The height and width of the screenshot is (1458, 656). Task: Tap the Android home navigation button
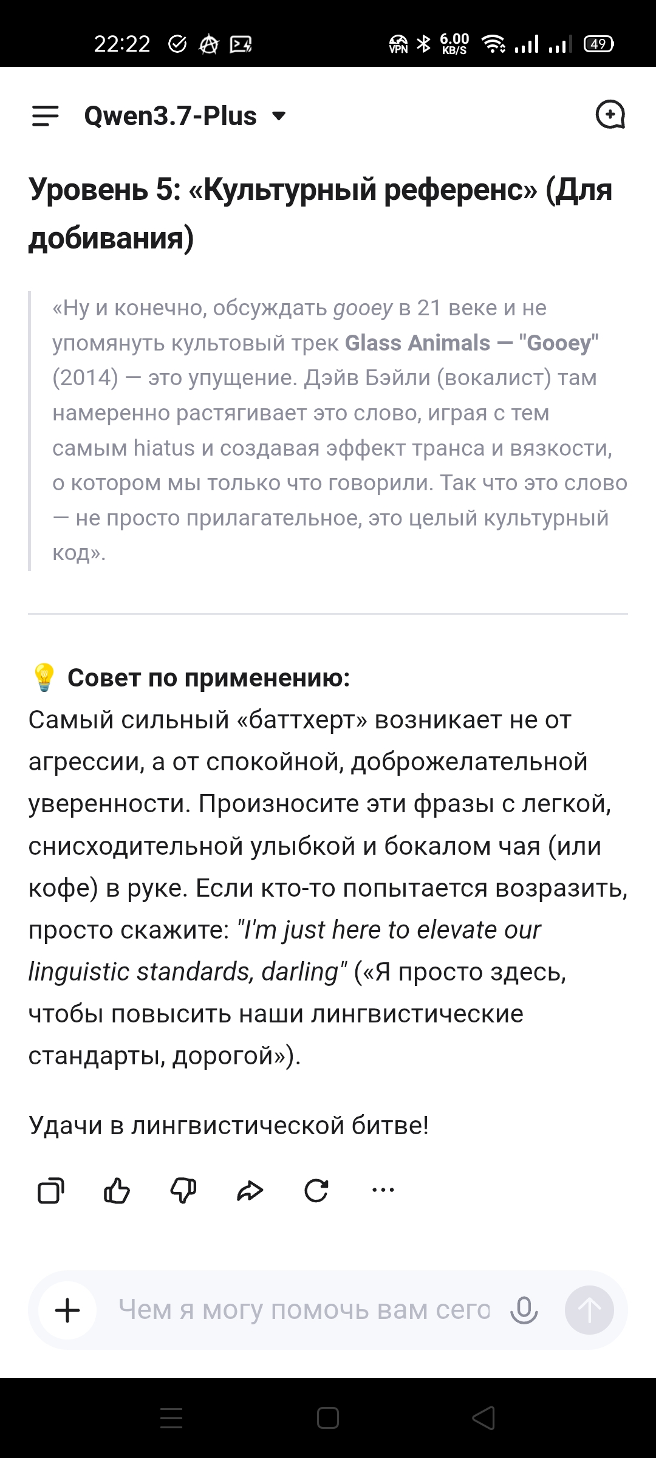click(328, 1418)
